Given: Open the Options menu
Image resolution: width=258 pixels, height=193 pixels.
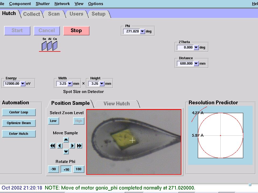Looking at the screenshot, I should [96, 3].
